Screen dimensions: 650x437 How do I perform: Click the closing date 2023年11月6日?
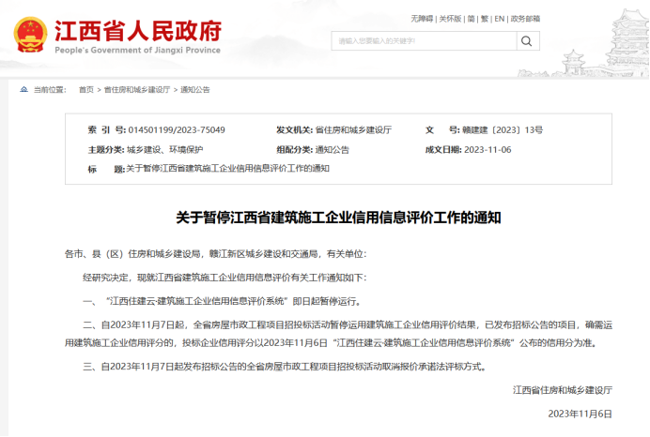[580, 414]
